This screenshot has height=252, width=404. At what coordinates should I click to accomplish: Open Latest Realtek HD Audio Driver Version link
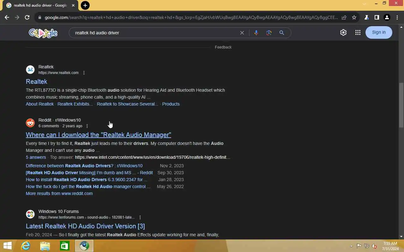pos(85,226)
